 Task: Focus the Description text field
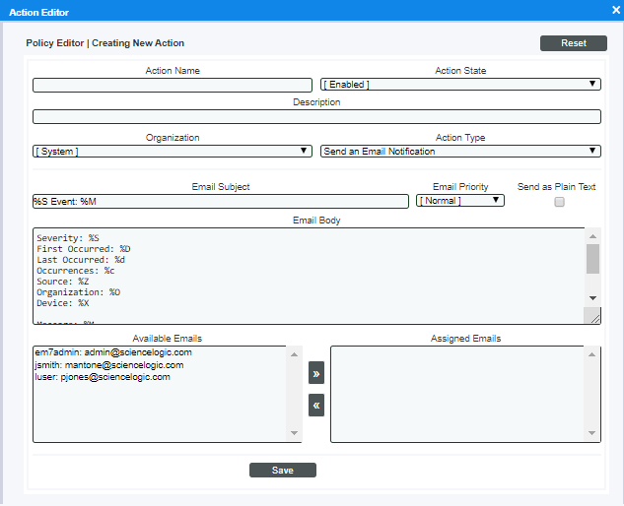[x=316, y=116]
